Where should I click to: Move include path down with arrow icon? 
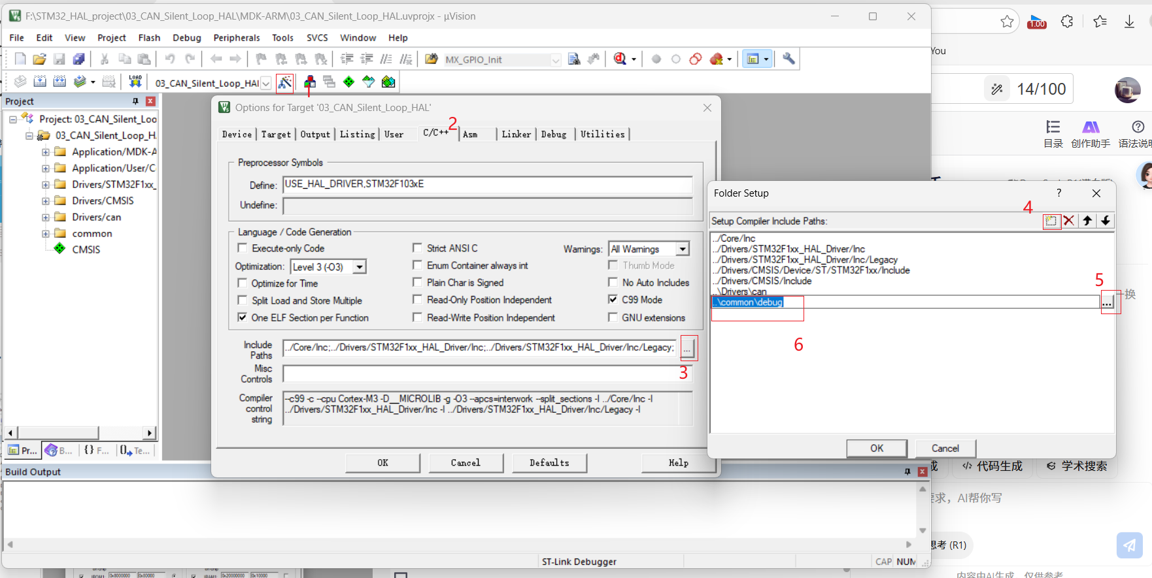point(1106,221)
